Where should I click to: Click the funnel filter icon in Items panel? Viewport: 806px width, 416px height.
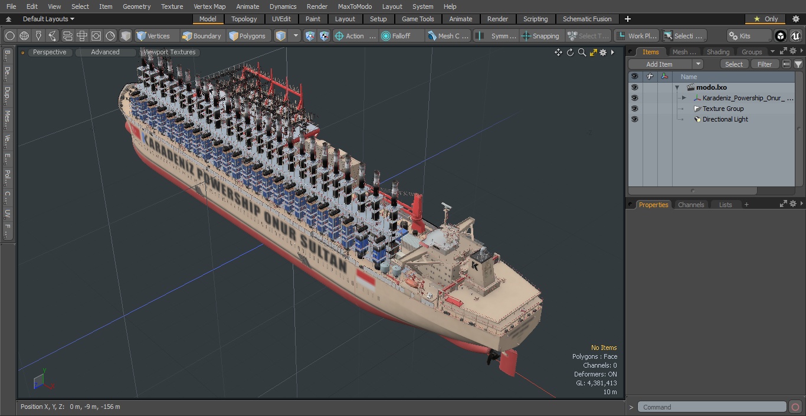click(x=798, y=64)
